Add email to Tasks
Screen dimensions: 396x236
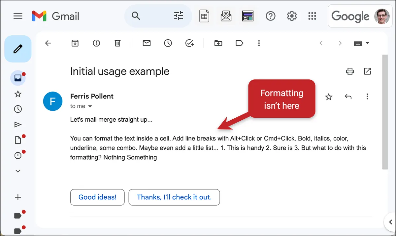point(189,43)
